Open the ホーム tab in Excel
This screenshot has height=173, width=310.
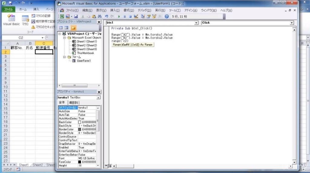pos(23,9)
